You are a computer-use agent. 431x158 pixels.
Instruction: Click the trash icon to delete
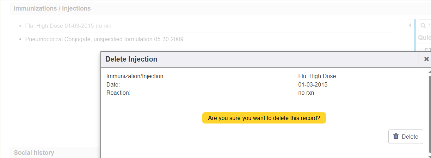396,137
